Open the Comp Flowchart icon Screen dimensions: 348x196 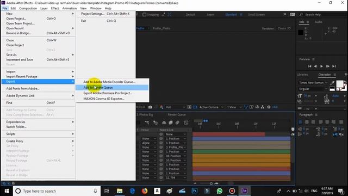point(263,107)
